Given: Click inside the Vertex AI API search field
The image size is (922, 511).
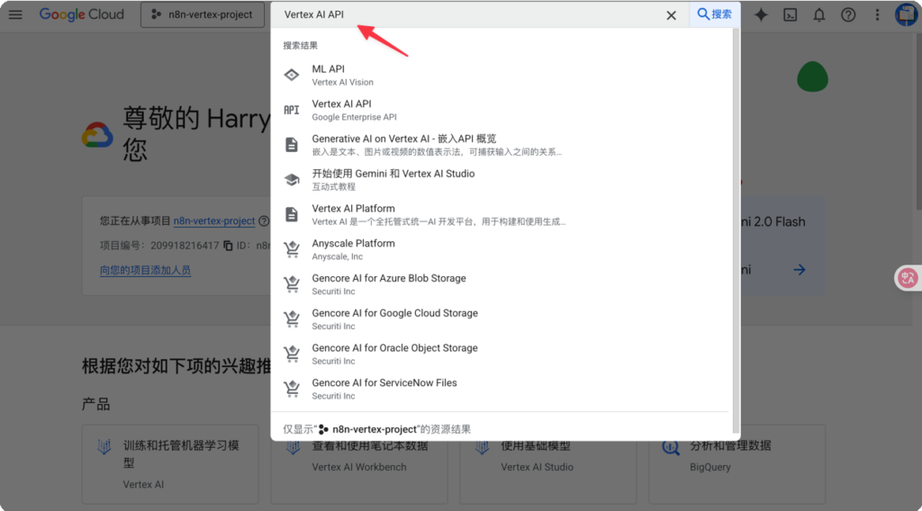Looking at the screenshot, I should point(468,15).
